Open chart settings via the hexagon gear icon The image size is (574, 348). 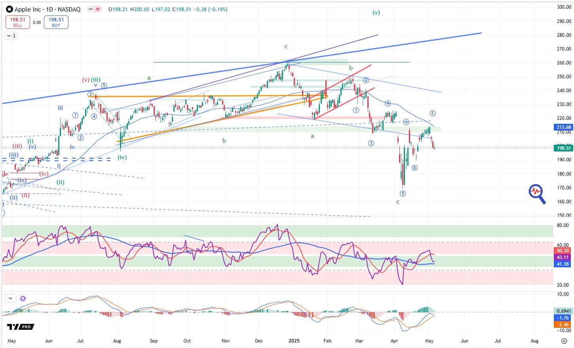point(564,341)
